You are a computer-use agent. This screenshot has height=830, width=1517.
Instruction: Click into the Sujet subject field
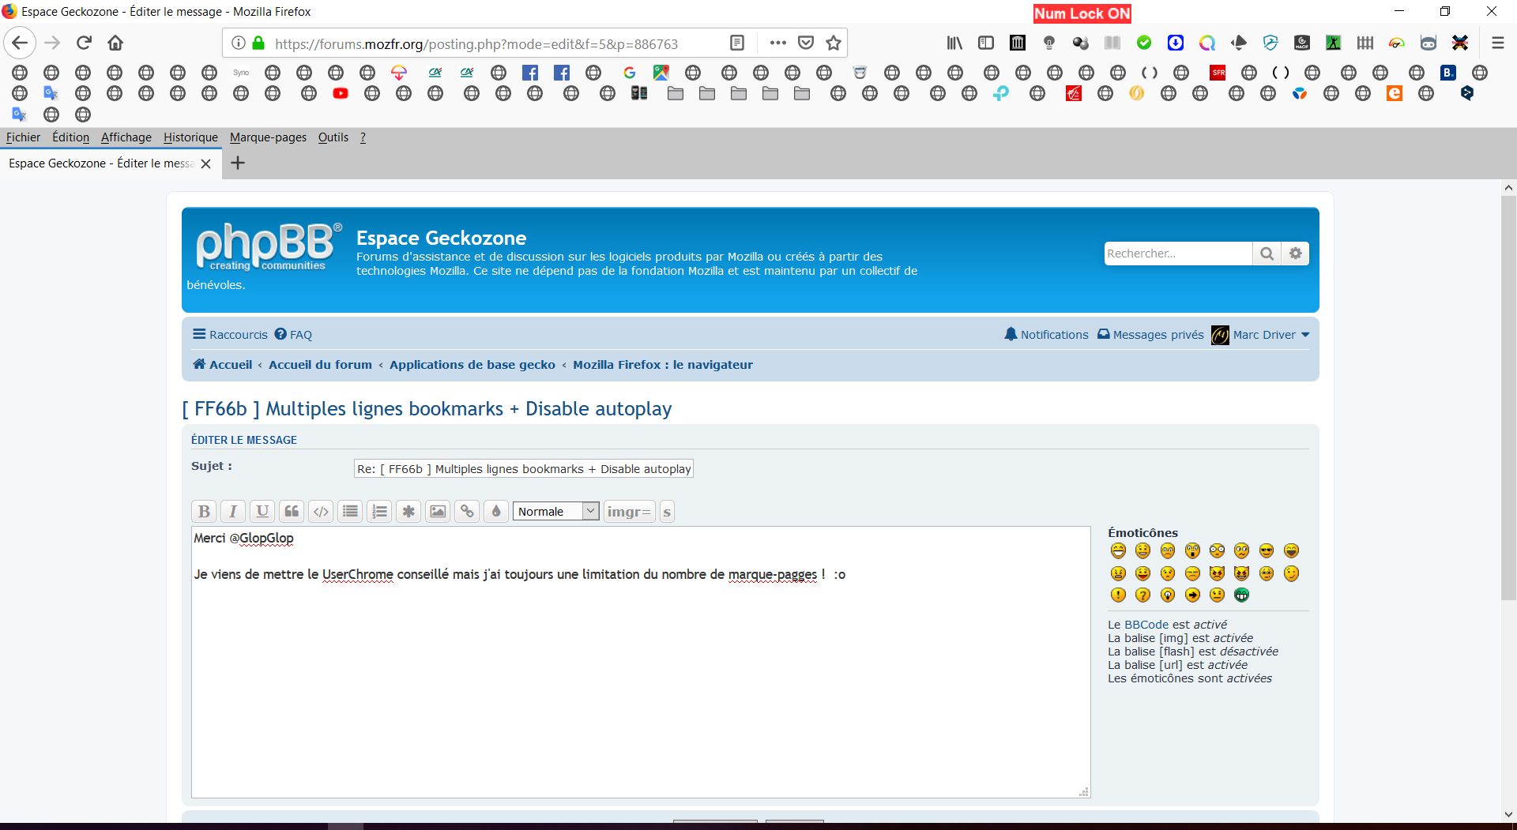point(524,469)
